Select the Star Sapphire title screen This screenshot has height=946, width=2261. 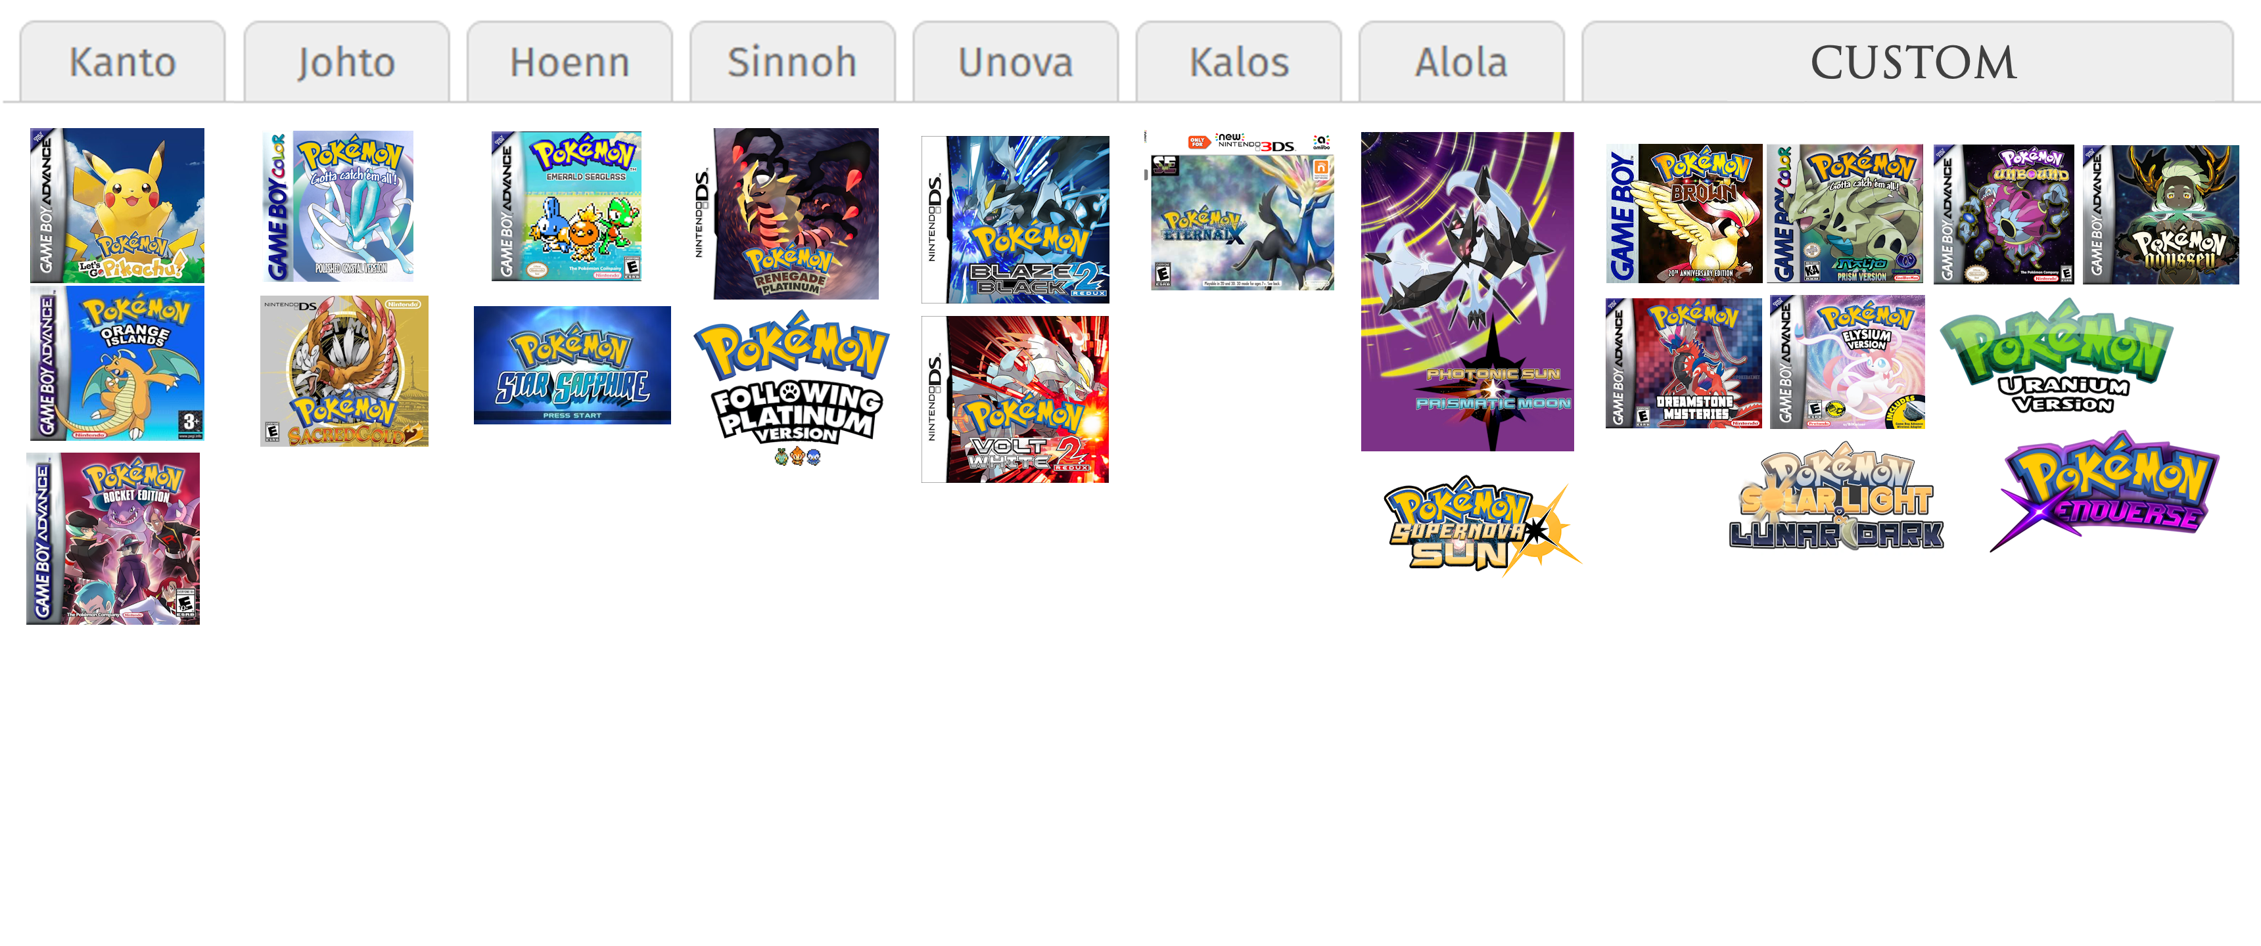tap(572, 365)
